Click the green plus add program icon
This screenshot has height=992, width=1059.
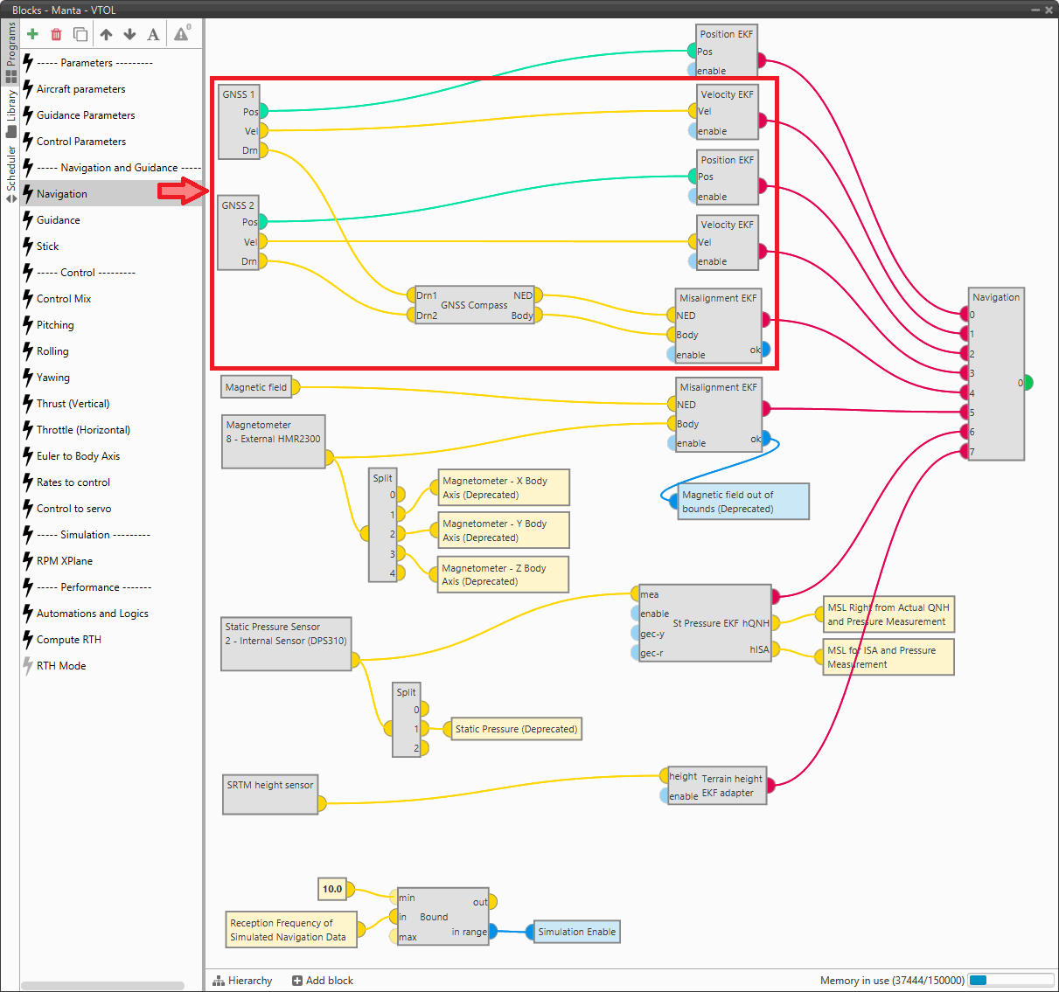tap(32, 34)
